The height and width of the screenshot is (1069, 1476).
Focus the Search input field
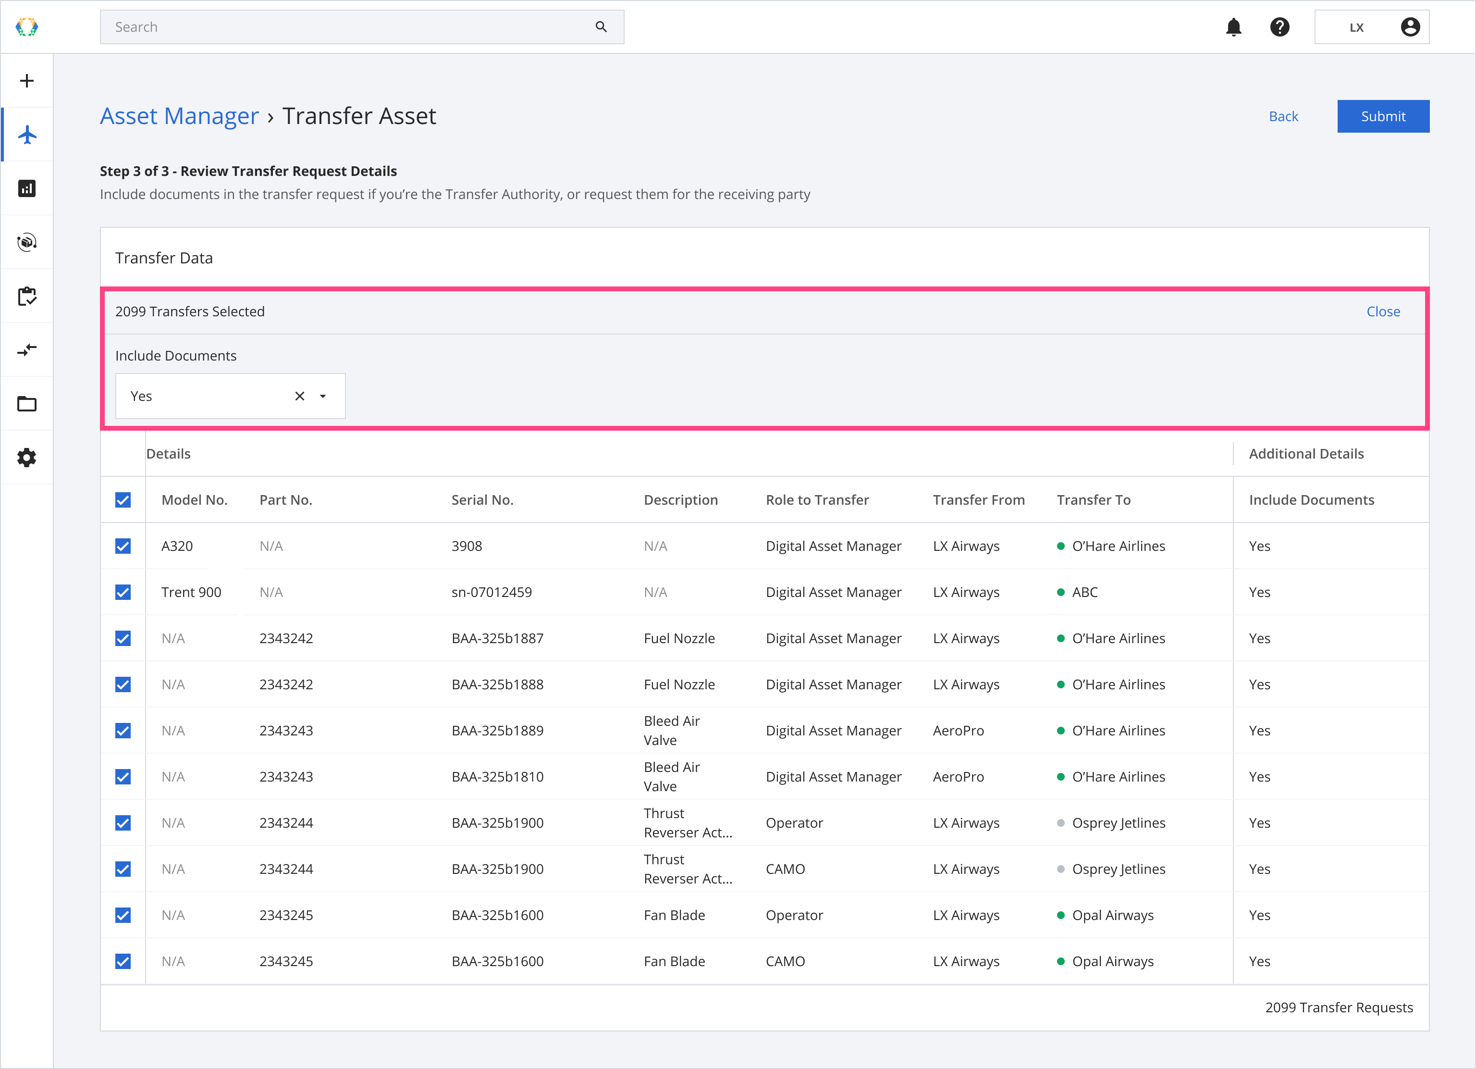point(362,27)
